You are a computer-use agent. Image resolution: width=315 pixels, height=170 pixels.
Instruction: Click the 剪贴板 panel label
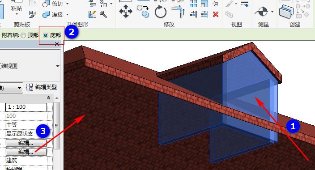tap(22, 25)
